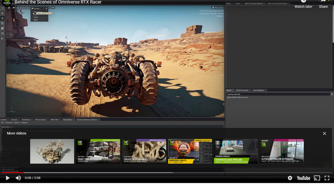Close the More videos overlay
The height and width of the screenshot is (184, 334).
click(324, 133)
